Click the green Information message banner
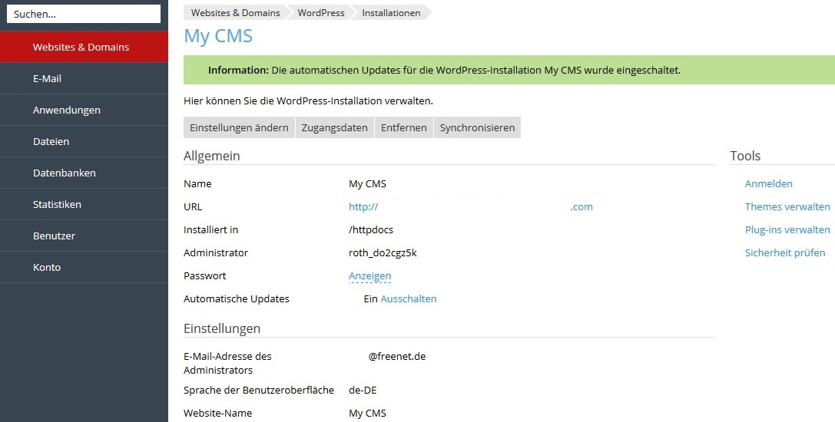835x422 pixels. [x=509, y=70]
